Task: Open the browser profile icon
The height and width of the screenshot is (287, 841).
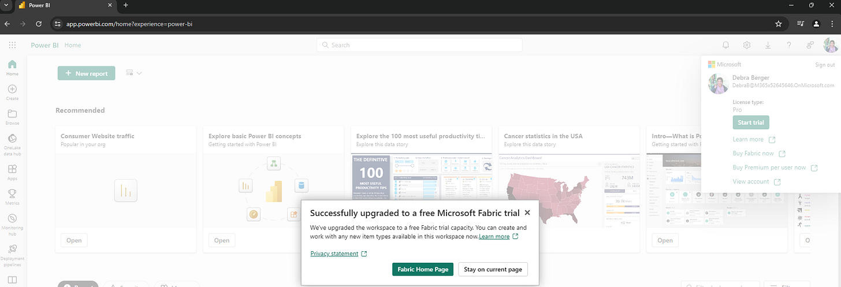Action: (x=816, y=24)
